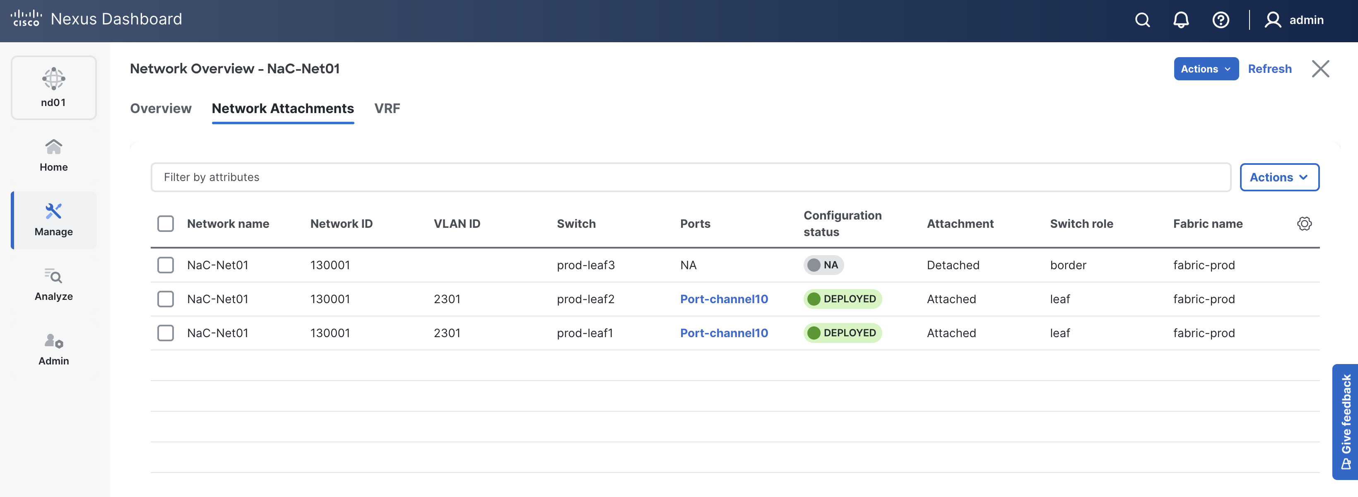Select the nd01 cluster icon
This screenshot has width=1358, height=497.
coord(53,79)
